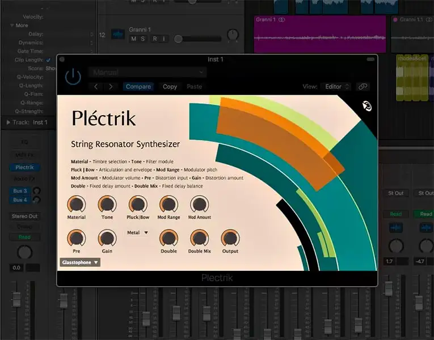Toggle input monitoring on Granni 1 track

[x=164, y=39]
